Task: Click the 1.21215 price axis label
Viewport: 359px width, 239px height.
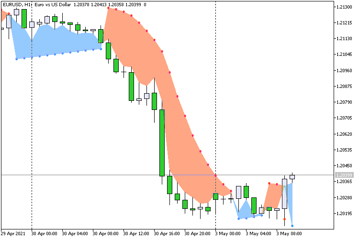Action: 344,23
